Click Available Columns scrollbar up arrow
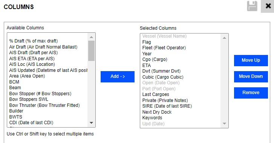Screen dimensions: 274x143 point(91,37)
